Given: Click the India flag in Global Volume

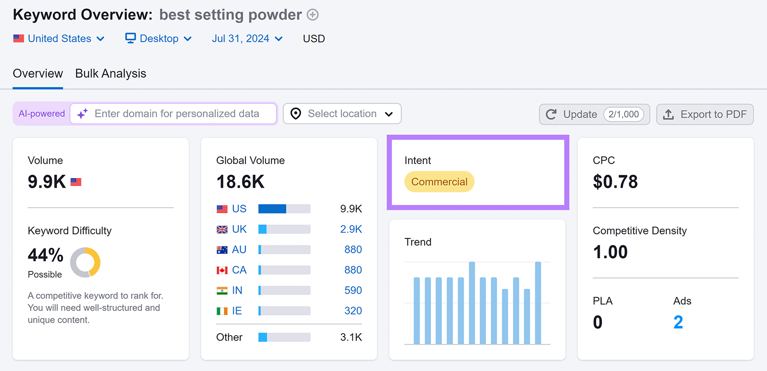Looking at the screenshot, I should (222, 291).
